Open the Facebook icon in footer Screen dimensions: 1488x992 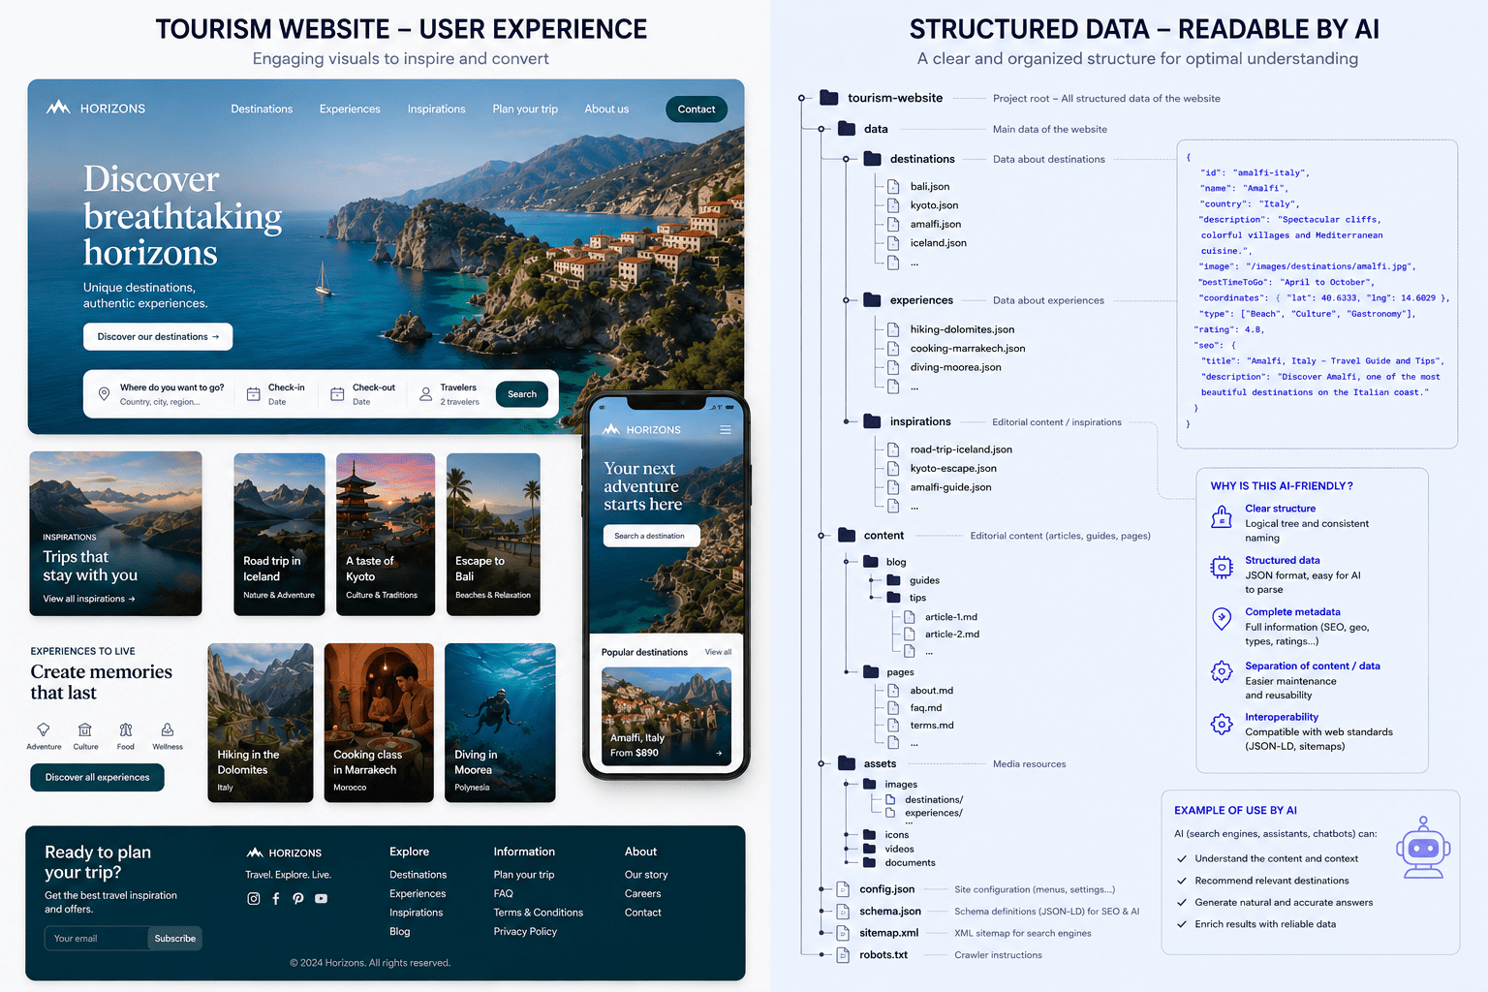(x=276, y=899)
